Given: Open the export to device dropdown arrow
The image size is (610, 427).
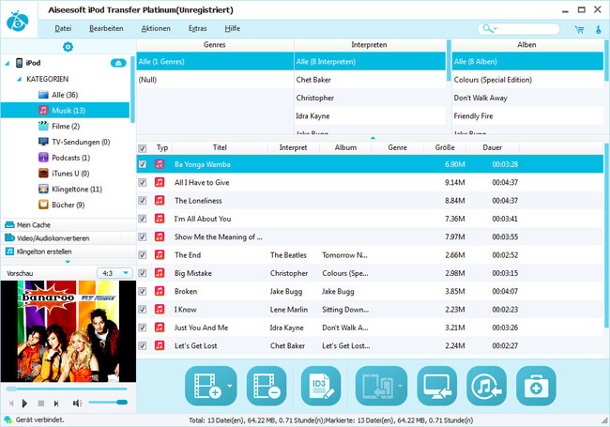Looking at the screenshot, I should point(400,386).
